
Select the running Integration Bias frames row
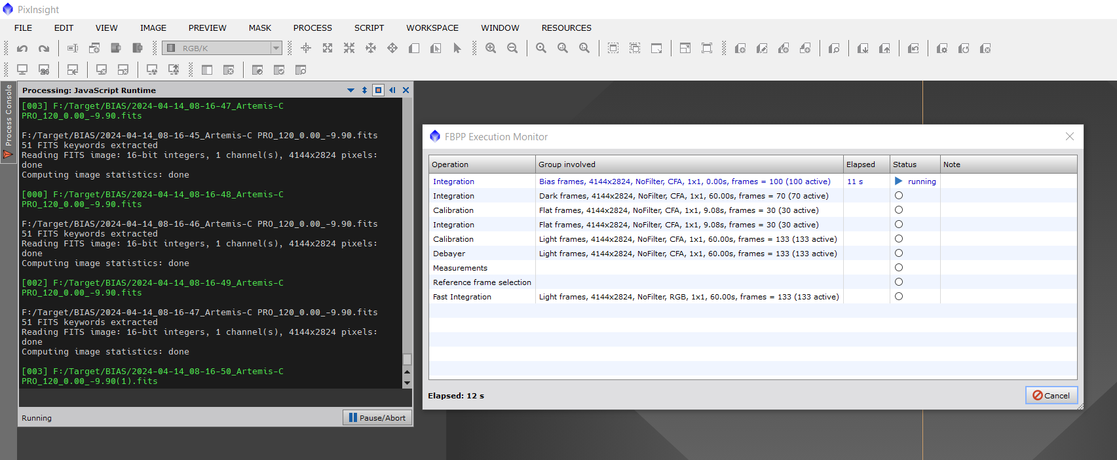tap(753, 182)
